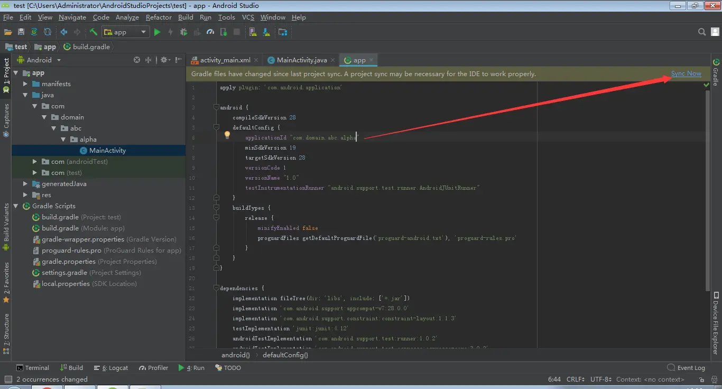The image size is (722, 389).
Task: Click the Sync Now link
Action: [686, 73]
